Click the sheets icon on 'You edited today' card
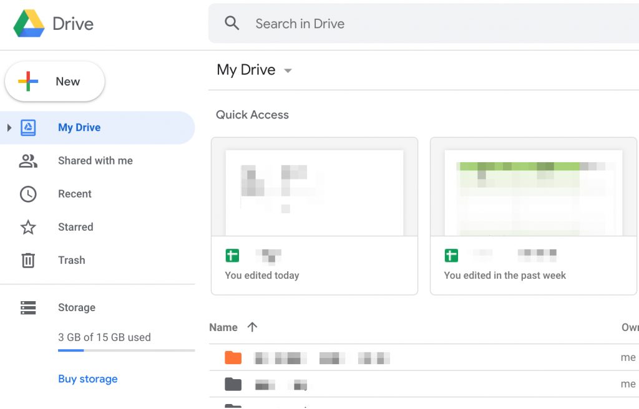Image resolution: width=639 pixels, height=409 pixels. [232, 256]
